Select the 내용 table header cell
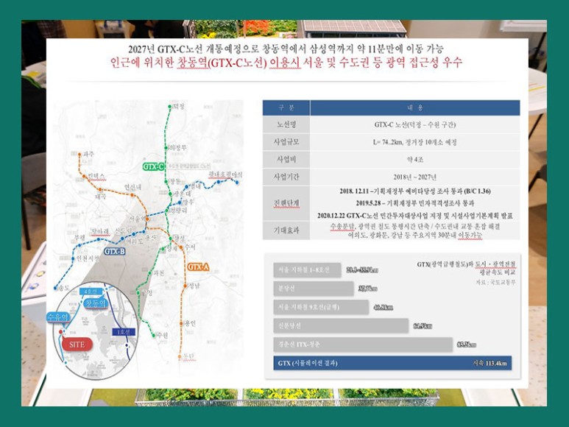The width and height of the screenshot is (569, 427). (414, 107)
